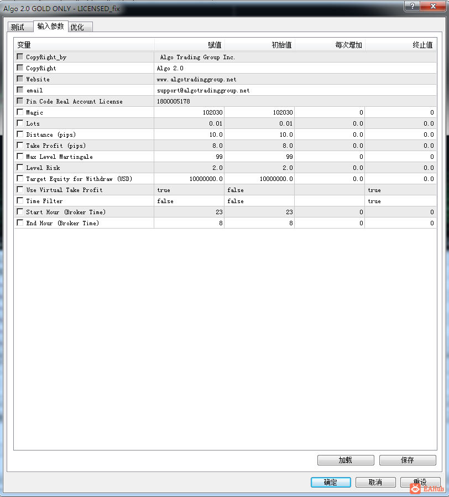Check Target Equity for Withdraw (USD) box
Image resolution: width=449 pixels, height=497 pixels.
tap(20, 178)
